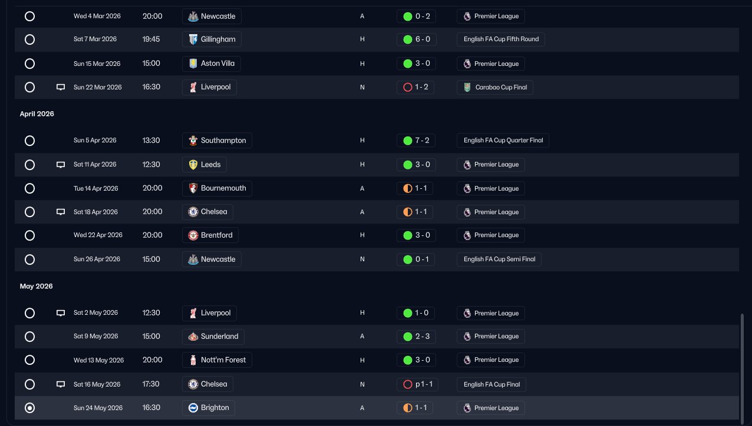
Task: Select the radio button for the Southampton match
Action: [x=29, y=141]
